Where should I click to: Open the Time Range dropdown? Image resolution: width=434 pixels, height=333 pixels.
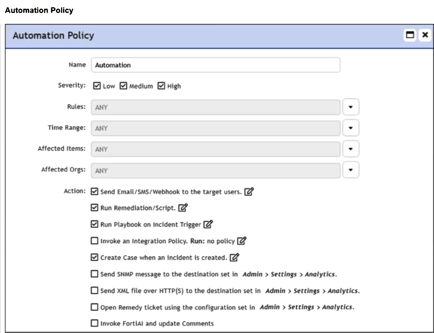click(351, 128)
